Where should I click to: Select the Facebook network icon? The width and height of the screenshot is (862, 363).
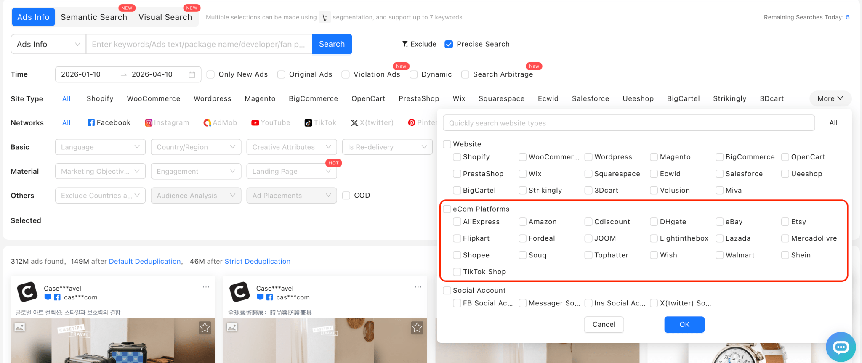point(91,123)
